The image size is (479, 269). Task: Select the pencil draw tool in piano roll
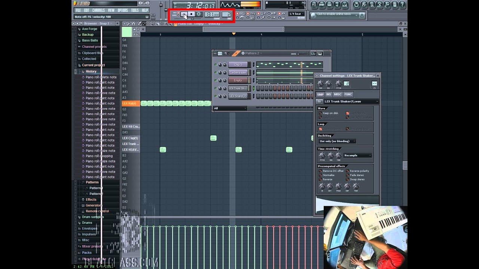coord(139,24)
